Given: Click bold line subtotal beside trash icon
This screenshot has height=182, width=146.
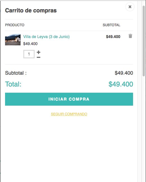Looking at the screenshot, I should pyautogui.click(x=113, y=37).
